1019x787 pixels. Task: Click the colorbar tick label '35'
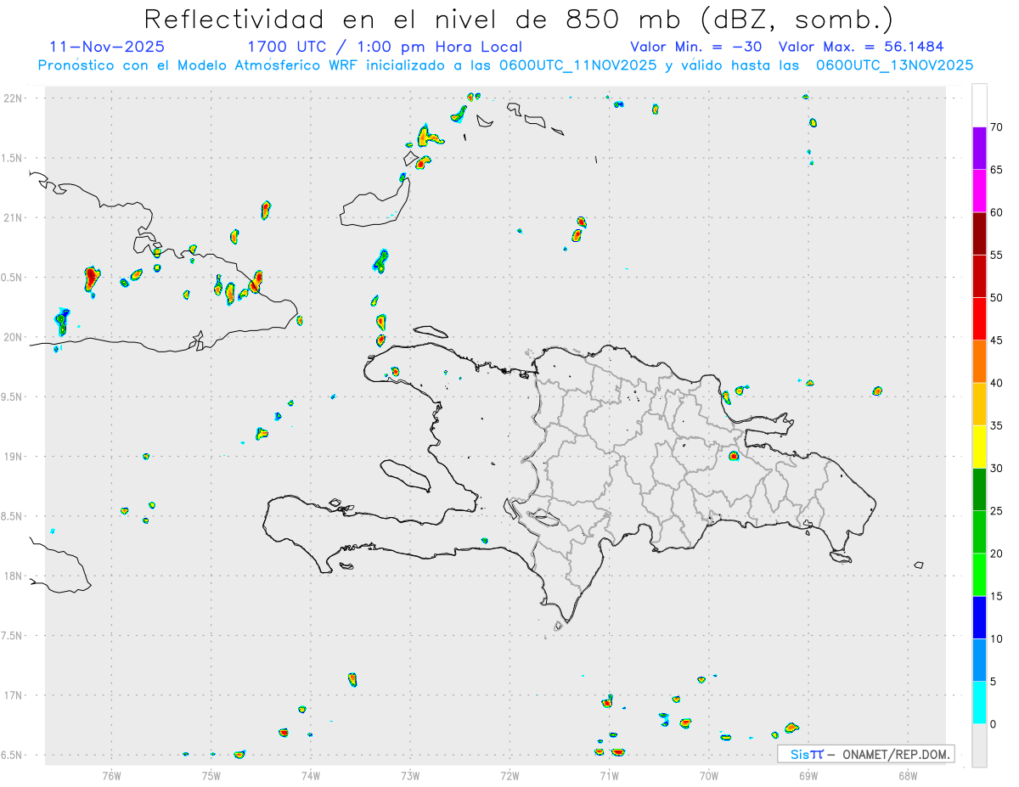pos(996,425)
